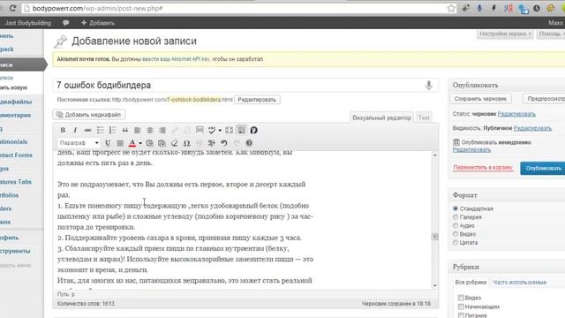
Task: Check the Начинающим category checkbox
Action: coord(461,307)
